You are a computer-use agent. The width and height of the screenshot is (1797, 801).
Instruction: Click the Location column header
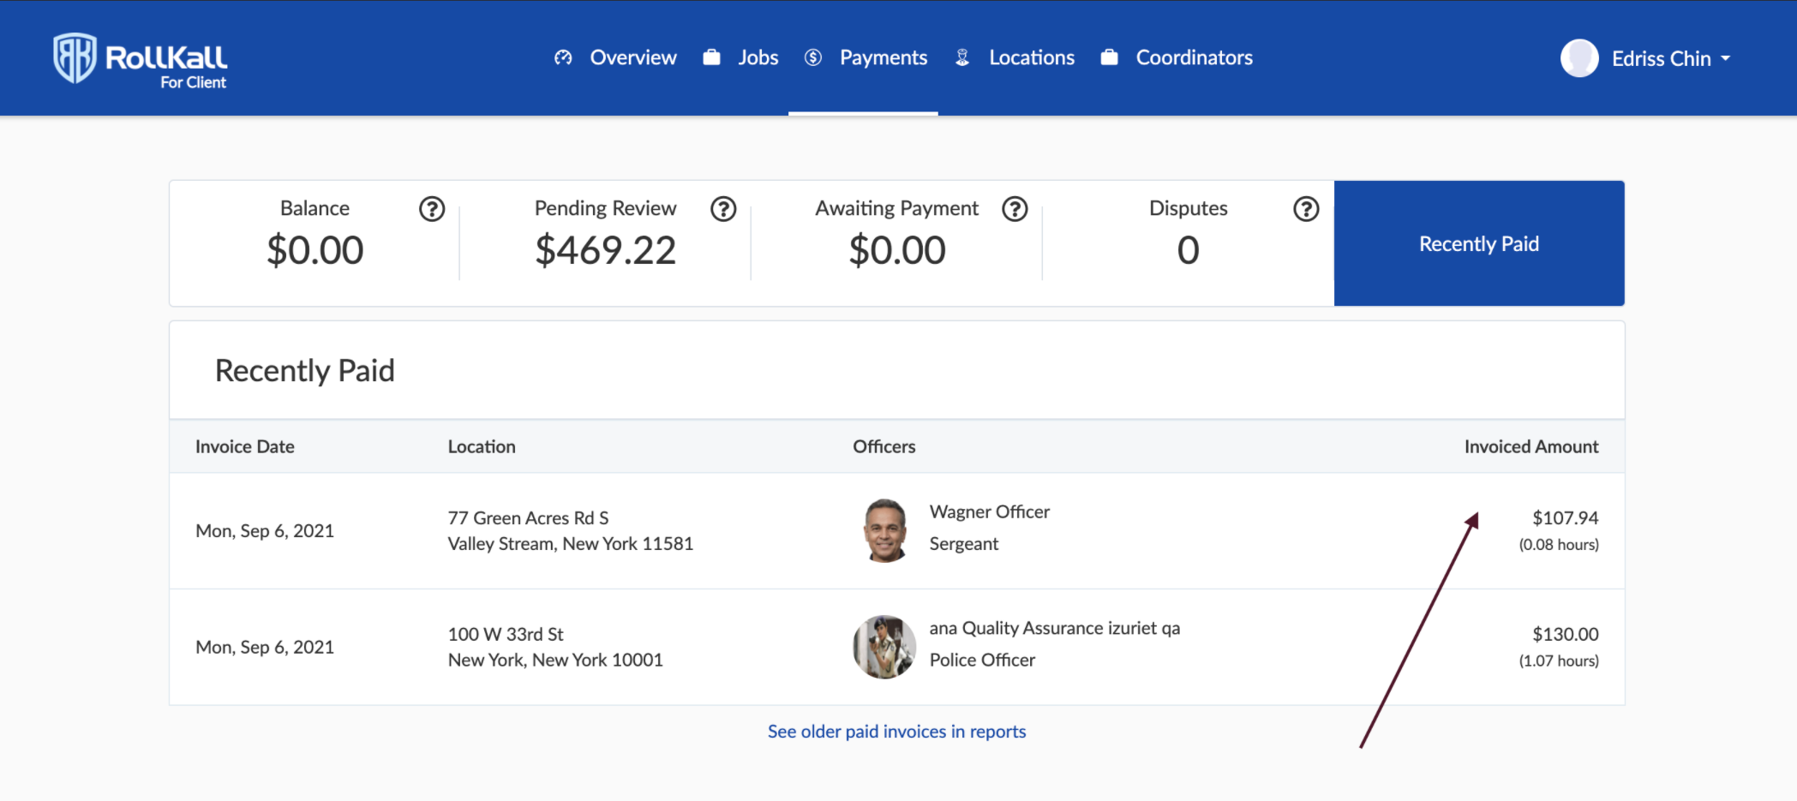482,446
